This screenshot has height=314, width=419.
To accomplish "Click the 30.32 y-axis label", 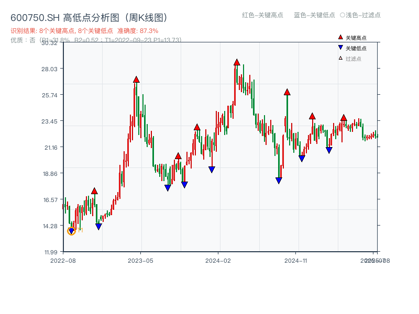I will click(50, 44).
